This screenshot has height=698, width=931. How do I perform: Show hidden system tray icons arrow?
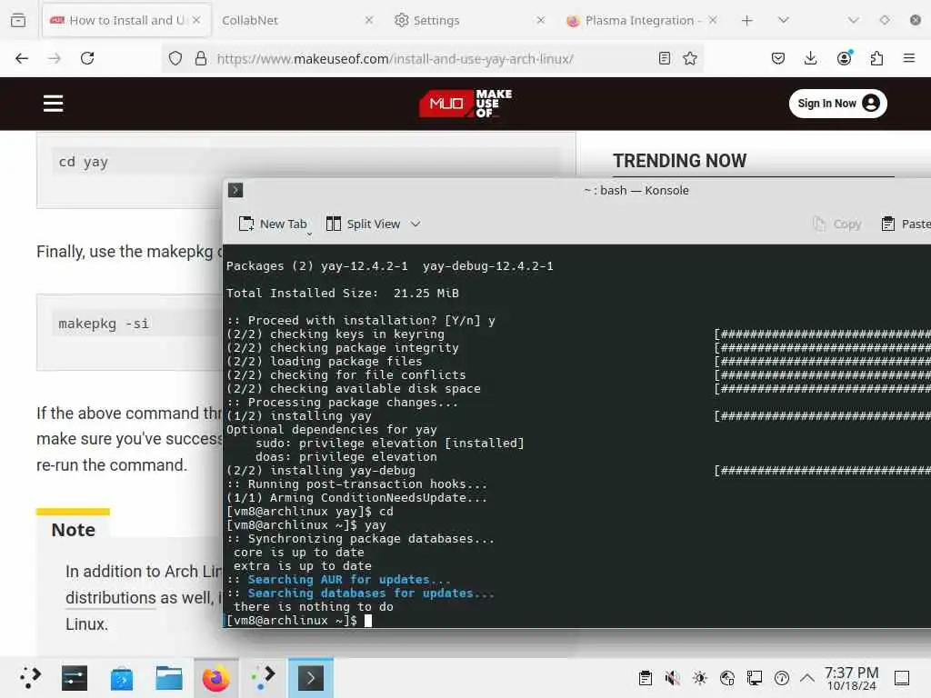[x=807, y=678]
